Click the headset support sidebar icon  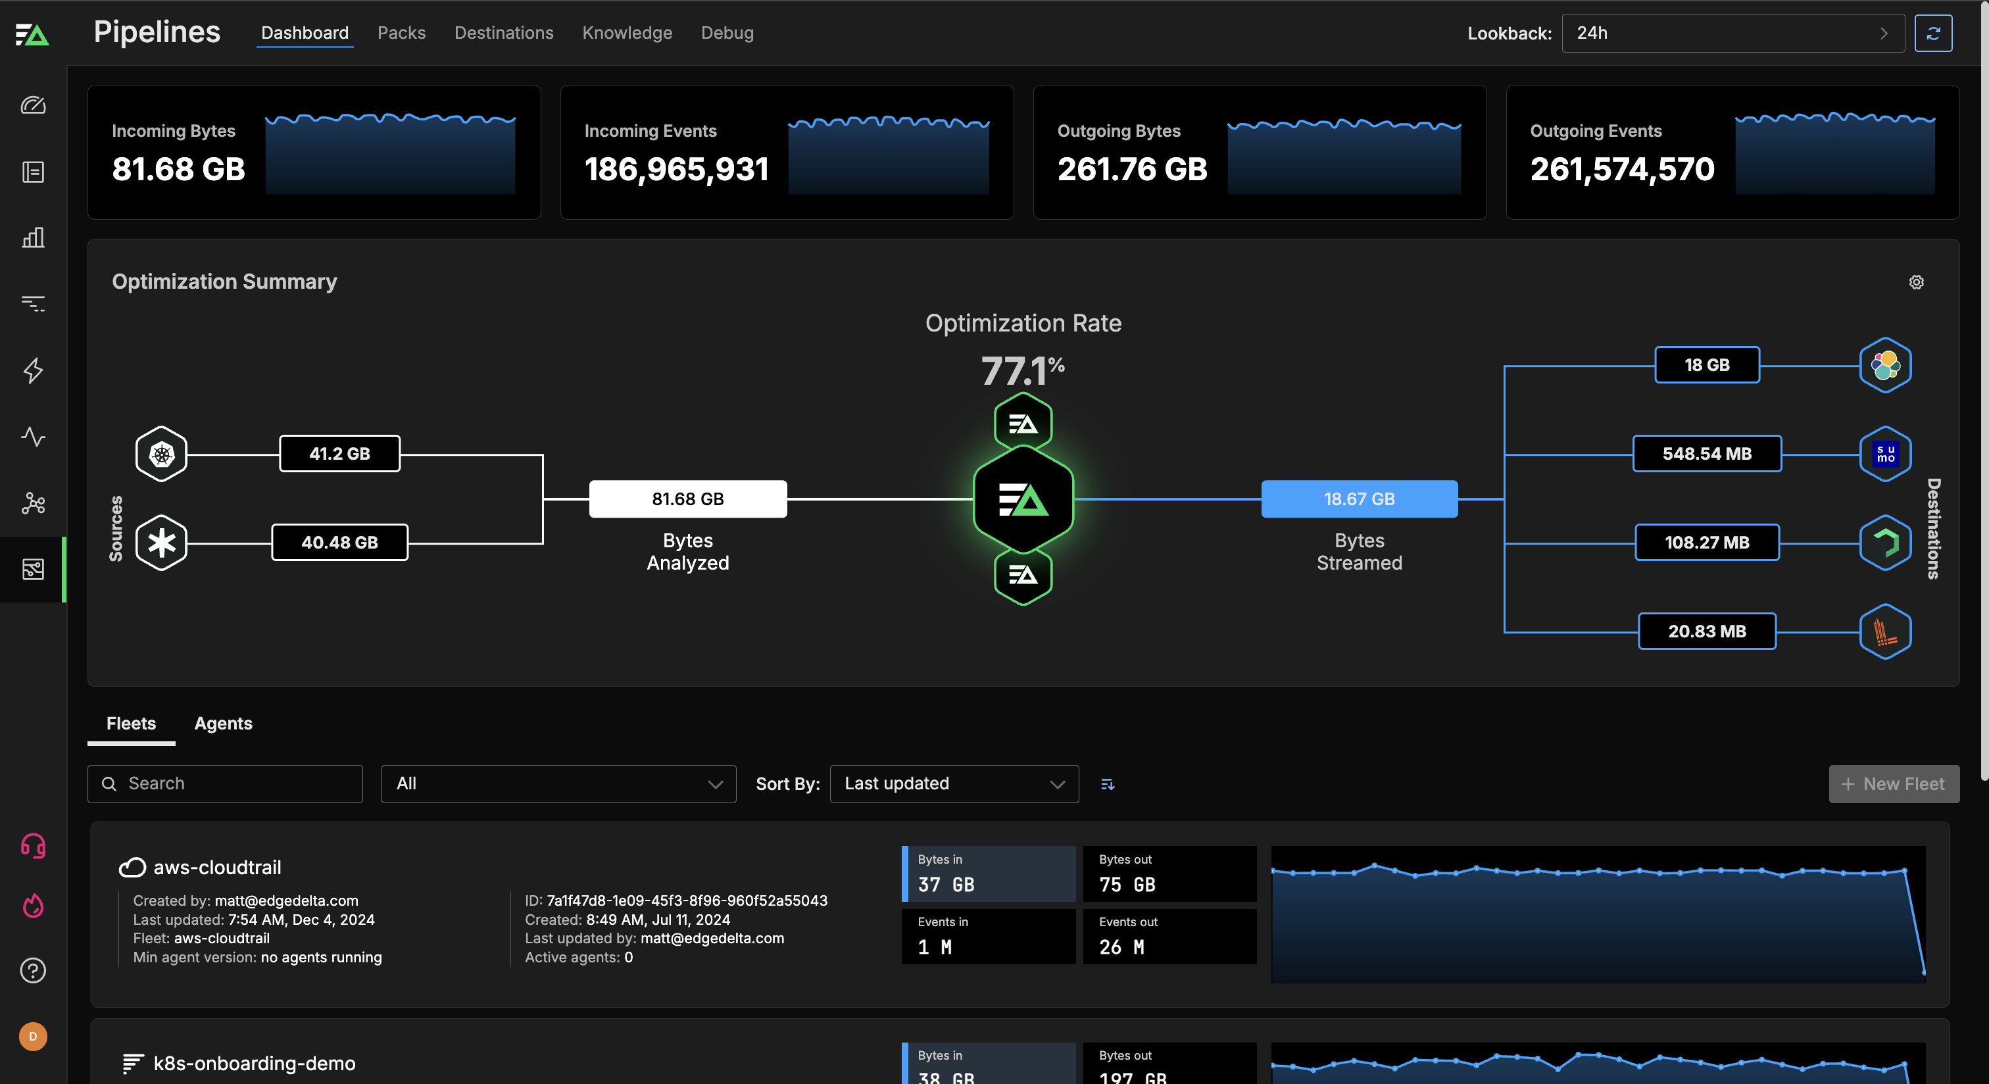(x=32, y=846)
